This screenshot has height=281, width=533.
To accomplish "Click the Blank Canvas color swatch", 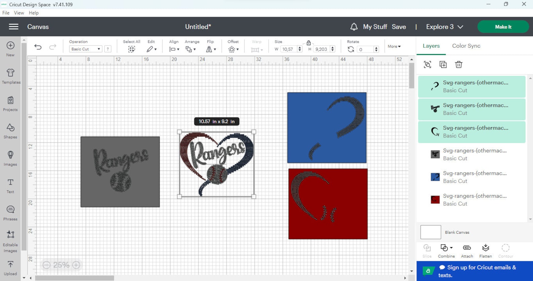I will [x=431, y=232].
